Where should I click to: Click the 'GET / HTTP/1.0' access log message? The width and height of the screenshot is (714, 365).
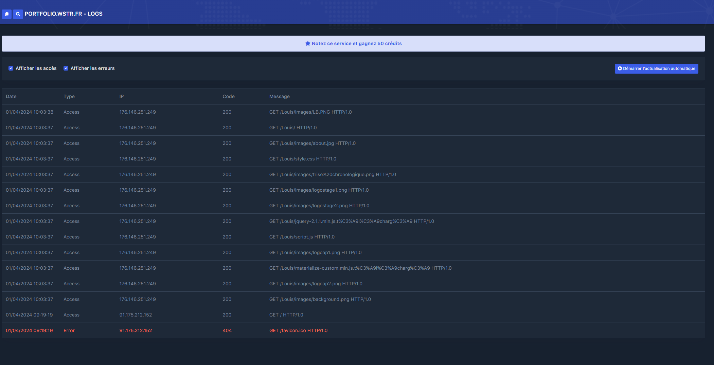[286, 315]
